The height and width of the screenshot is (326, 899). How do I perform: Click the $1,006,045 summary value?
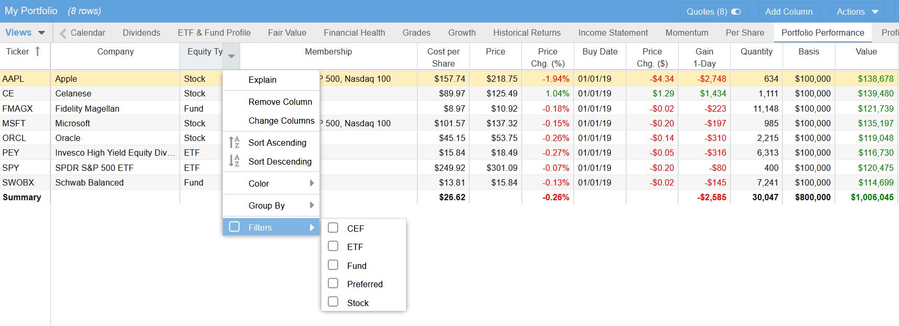[x=872, y=197]
